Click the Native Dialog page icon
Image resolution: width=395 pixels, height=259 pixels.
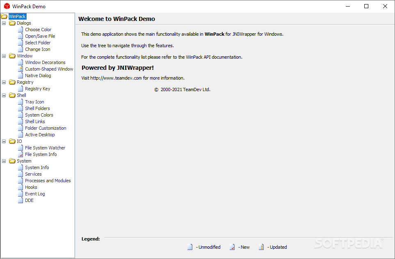coord(21,76)
